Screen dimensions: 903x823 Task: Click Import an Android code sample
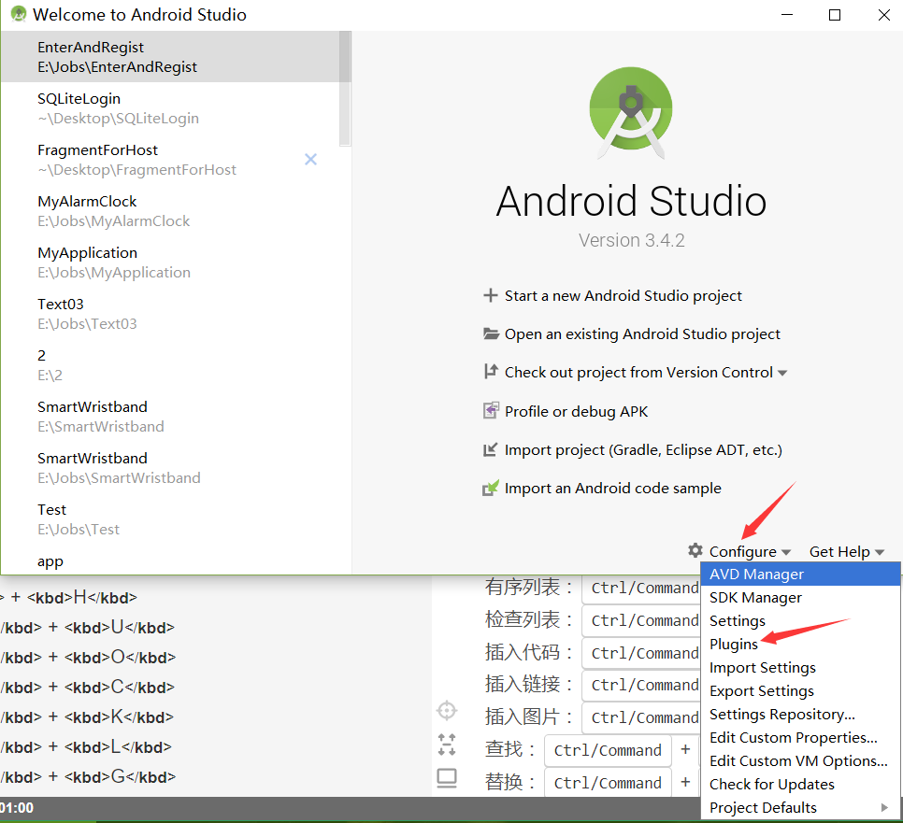coord(613,488)
